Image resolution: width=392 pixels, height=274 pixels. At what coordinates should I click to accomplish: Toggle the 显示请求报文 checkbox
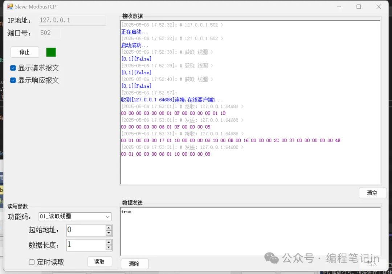point(13,68)
